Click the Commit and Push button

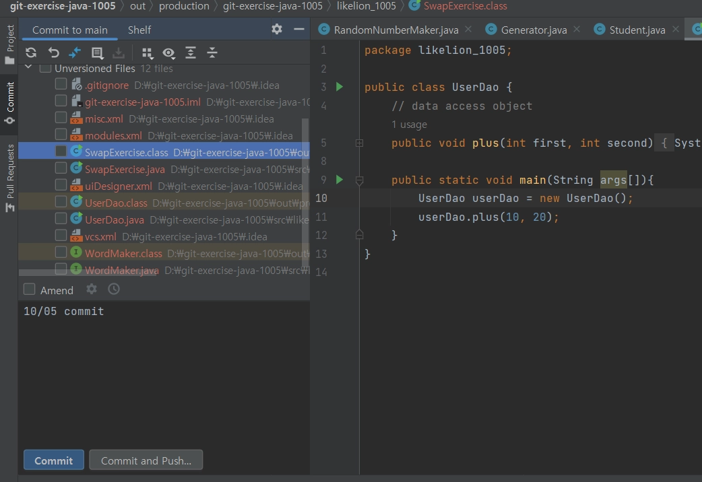[x=146, y=460]
